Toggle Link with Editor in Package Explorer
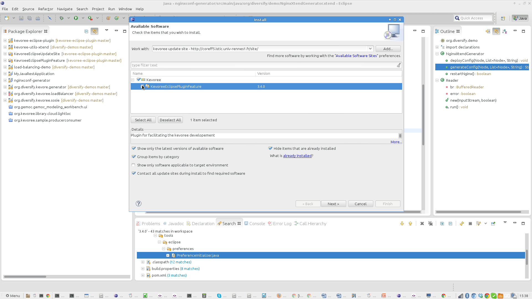532x299 pixels. [x=94, y=31]
